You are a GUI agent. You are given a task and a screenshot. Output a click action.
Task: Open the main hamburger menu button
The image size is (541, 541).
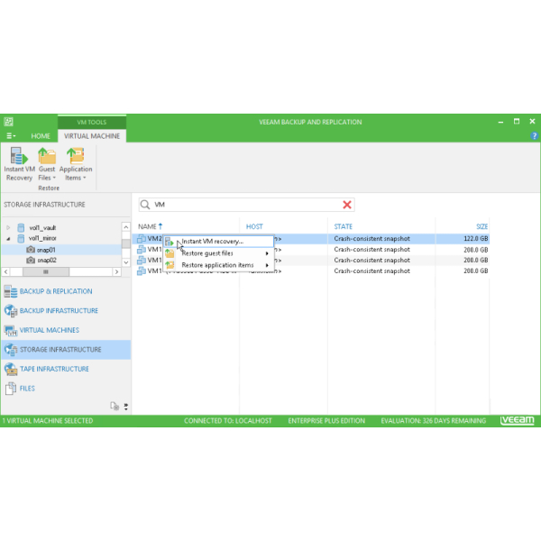pos(10,136)
